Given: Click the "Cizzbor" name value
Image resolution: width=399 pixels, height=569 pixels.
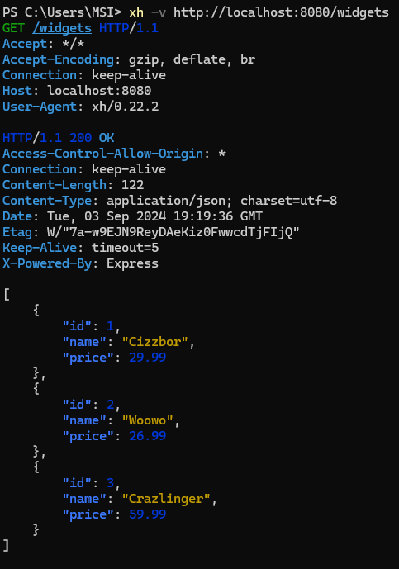Looking at the screenshot, I should [x=155, y=342].
